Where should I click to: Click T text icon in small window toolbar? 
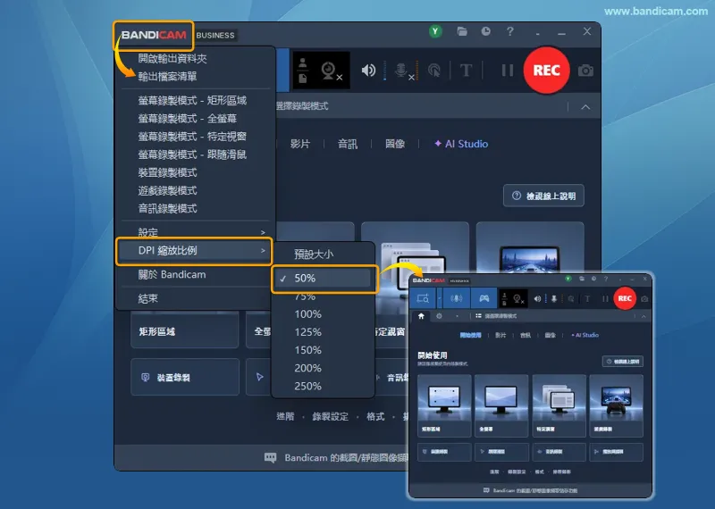pyautogui.click(x=587, y=299)
